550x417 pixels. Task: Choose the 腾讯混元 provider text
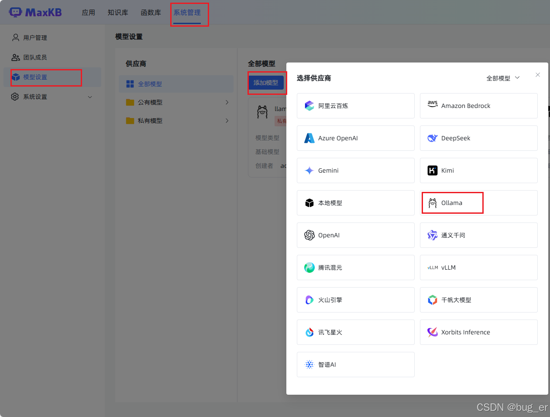[x=330, y=268]
